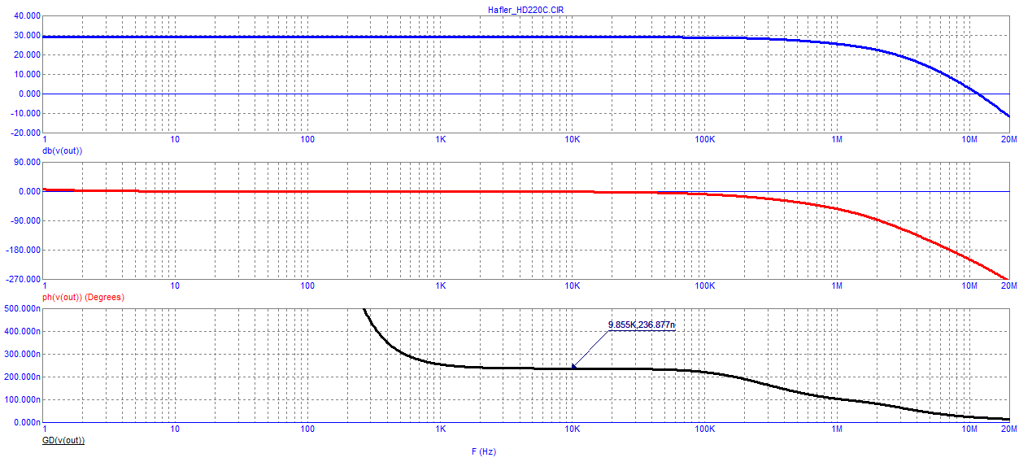Click the -20.000 value on gain axis
The width and height of the screenshot is (1032, 462).
coord(27,133)
